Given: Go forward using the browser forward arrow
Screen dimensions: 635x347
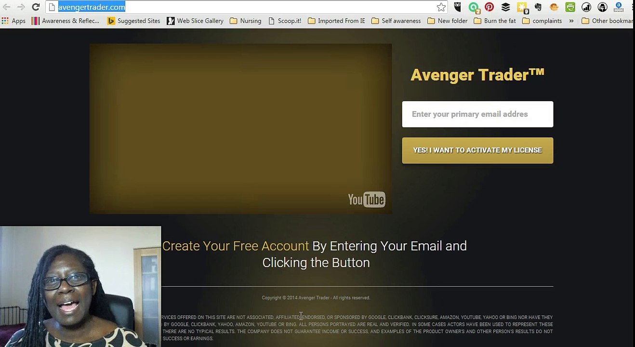Looking at the screenshot, I should 21,7.
